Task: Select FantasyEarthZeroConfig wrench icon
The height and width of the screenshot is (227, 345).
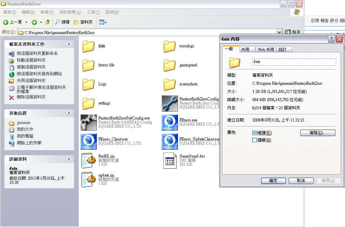Action: (x=170, y=103)
